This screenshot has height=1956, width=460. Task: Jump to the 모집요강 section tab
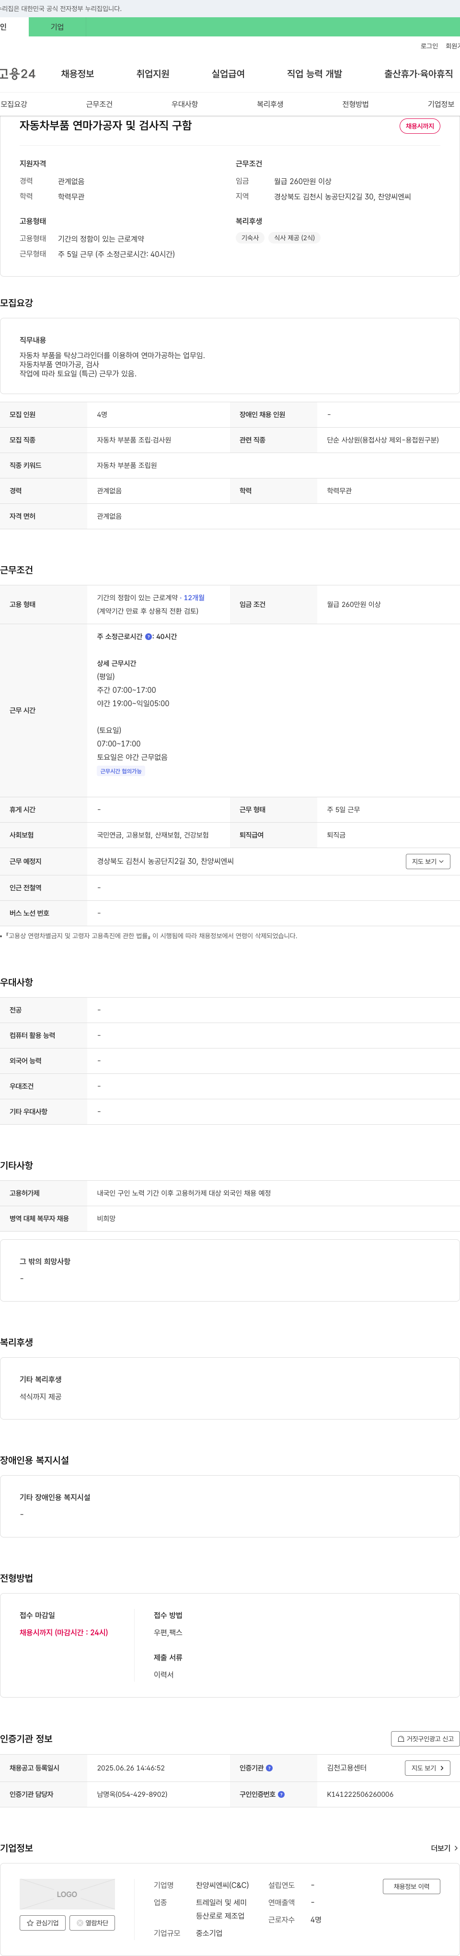14,104
